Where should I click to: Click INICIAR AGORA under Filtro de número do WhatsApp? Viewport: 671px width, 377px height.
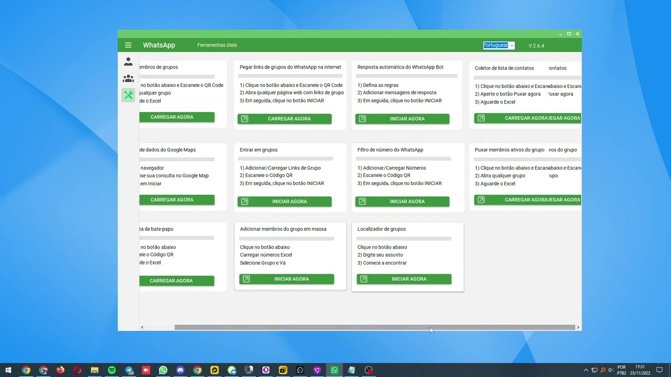click(x=402, y=202)
